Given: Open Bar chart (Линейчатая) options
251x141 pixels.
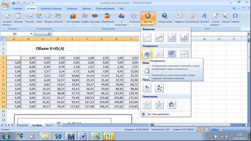Looking at the screenshot, I should pos(108,19).
